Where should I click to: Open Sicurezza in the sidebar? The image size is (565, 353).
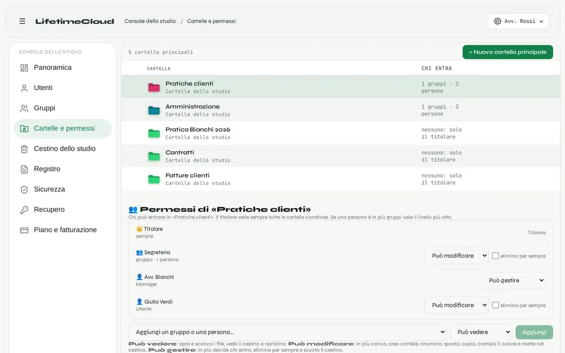(x=63, y=189)
